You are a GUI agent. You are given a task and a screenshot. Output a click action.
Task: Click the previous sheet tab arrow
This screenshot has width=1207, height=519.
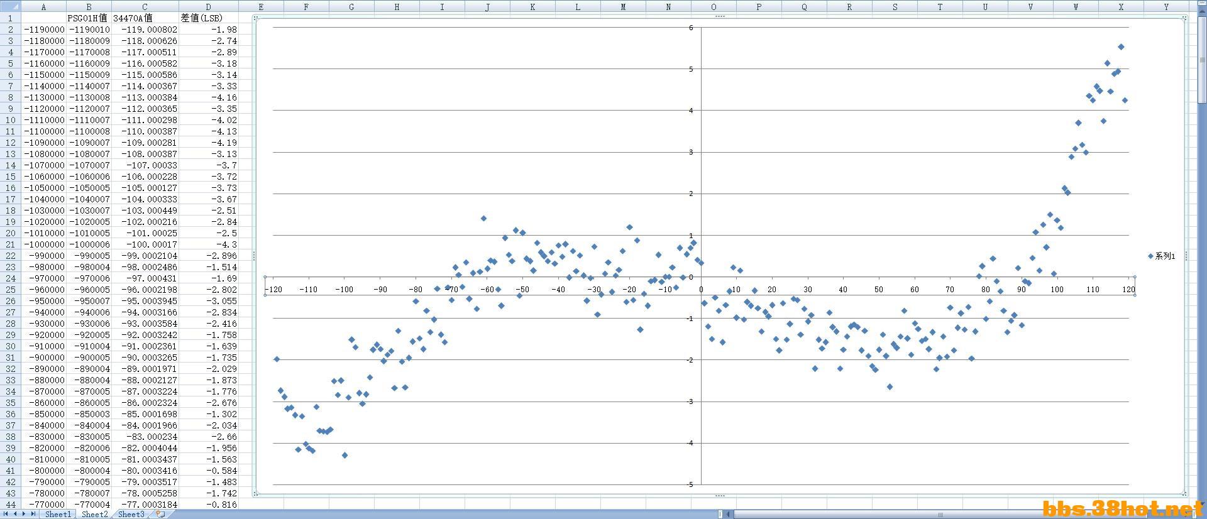click(x=16, y=514)
